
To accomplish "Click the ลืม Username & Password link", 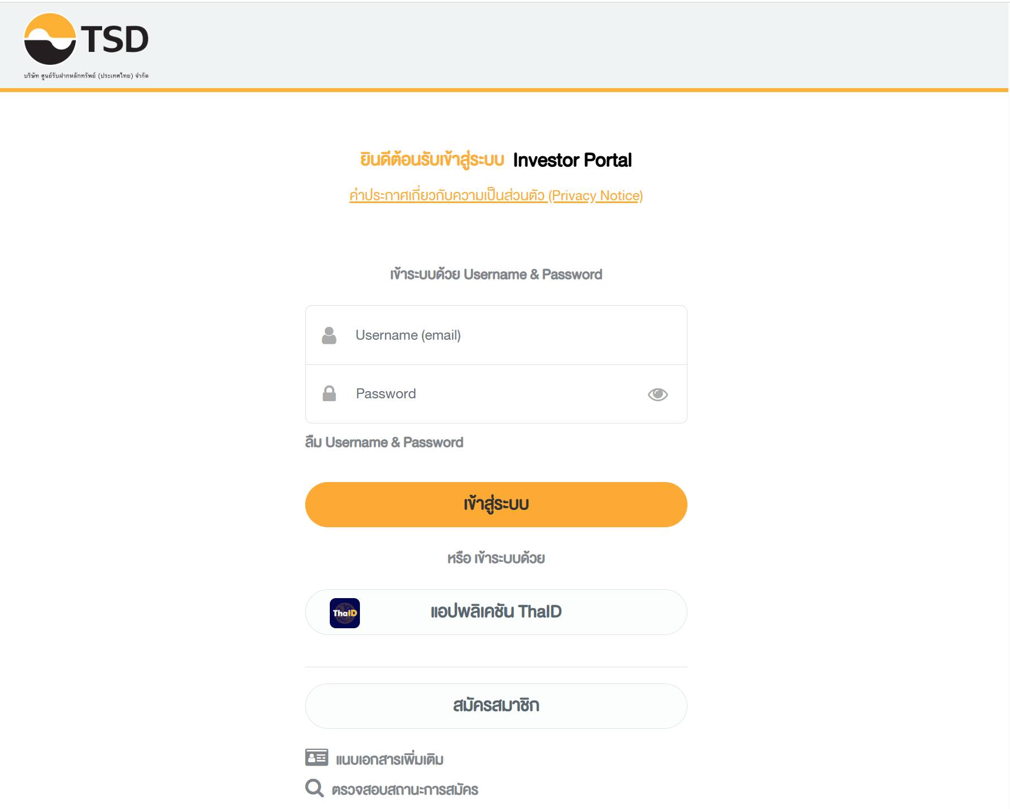I will (x=384, y=442).
